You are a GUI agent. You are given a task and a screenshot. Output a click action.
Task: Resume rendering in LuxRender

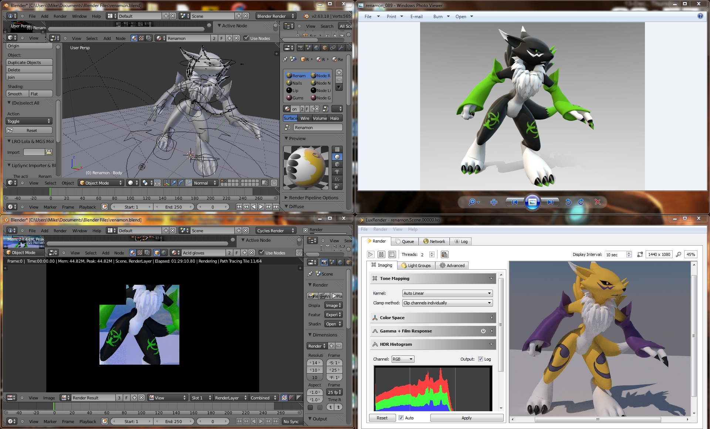click(x=371, y=254)
